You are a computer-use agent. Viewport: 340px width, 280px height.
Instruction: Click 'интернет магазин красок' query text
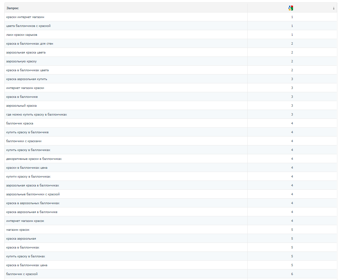pyautogui.click(x=25, y=221)
